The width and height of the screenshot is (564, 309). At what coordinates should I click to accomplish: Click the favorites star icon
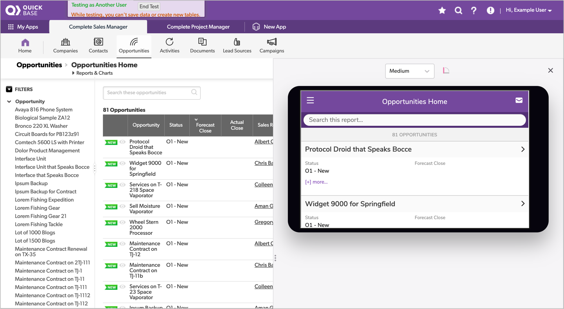442,11
